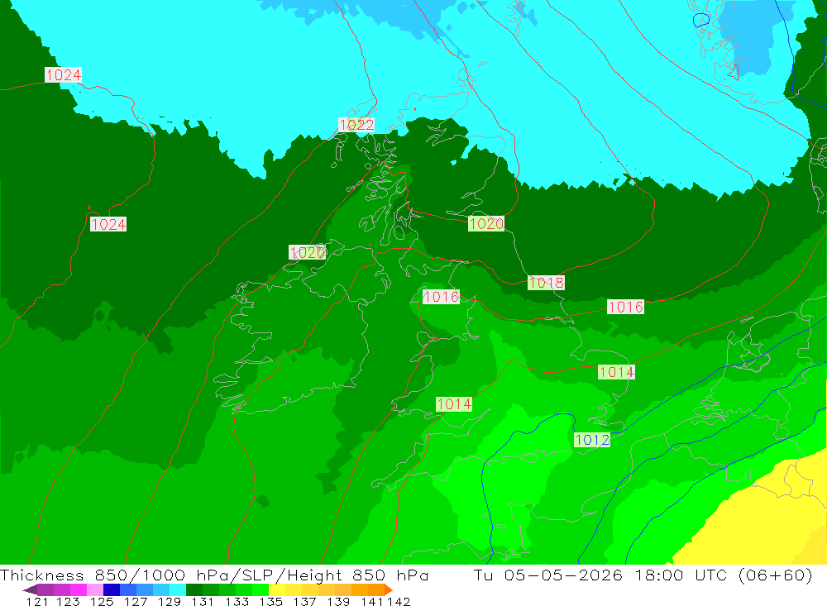Image resolution: width=827 pixels, height=606 pixels.
Task: Click the '(06+60)' forecast run text
Action: [x=775, y=575]
